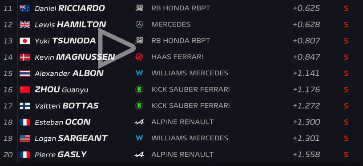363x166 pixels.
Task: Click the soft tyre S indicator for Hamilton
Action: (346, 25)
